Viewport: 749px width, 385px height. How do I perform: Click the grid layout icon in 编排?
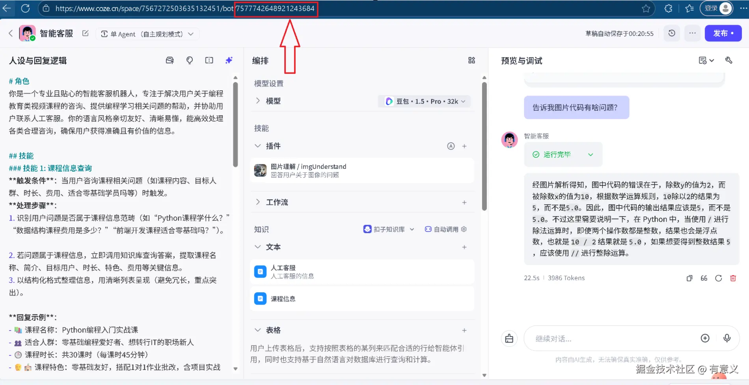click(x=471, y=60)
